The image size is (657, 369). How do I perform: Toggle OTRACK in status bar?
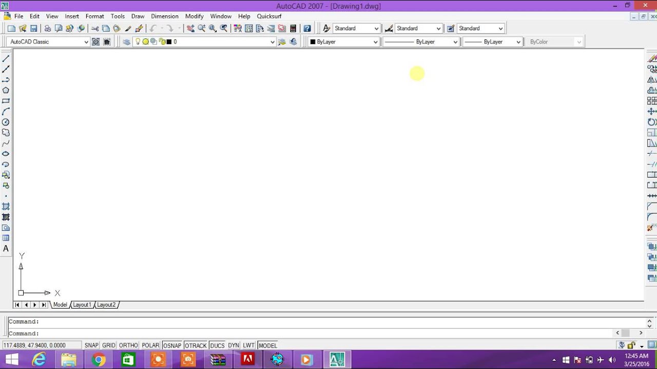196,345
